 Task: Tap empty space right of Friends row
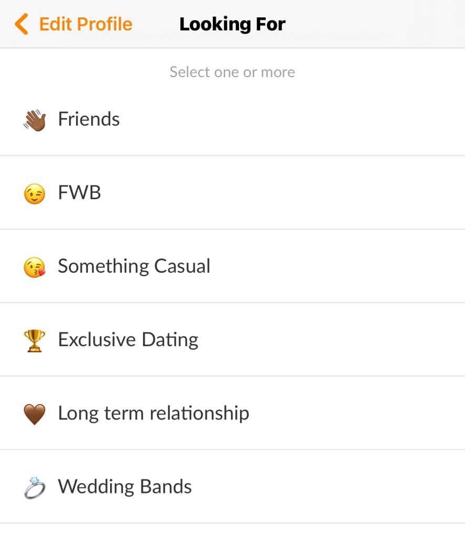point(341,120)
